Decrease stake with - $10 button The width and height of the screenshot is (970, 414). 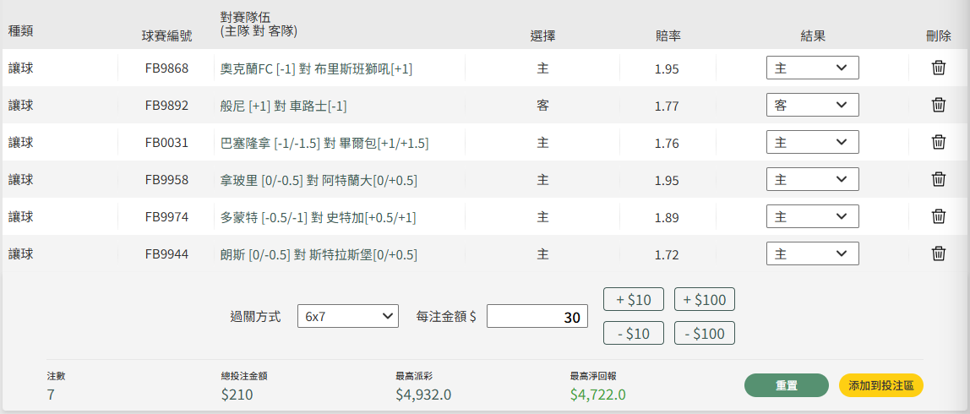pyautogui.click(x=633, y=334)
